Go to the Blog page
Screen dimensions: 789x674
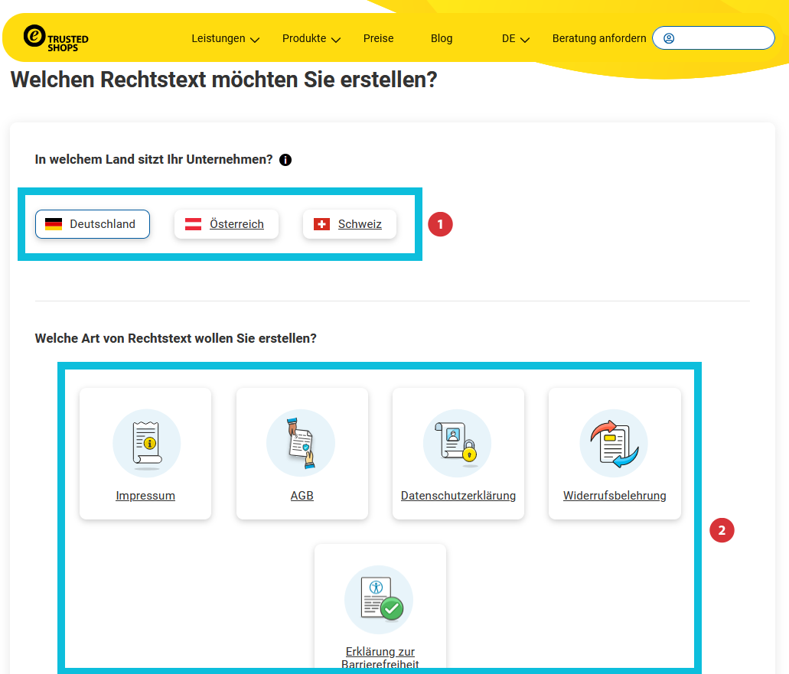click(x=442, y=38)
